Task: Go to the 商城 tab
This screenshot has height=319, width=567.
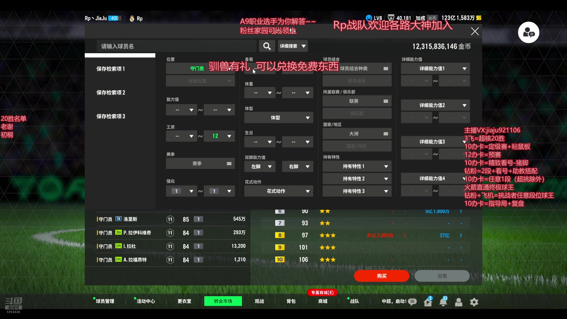Action: click(323, 301)
